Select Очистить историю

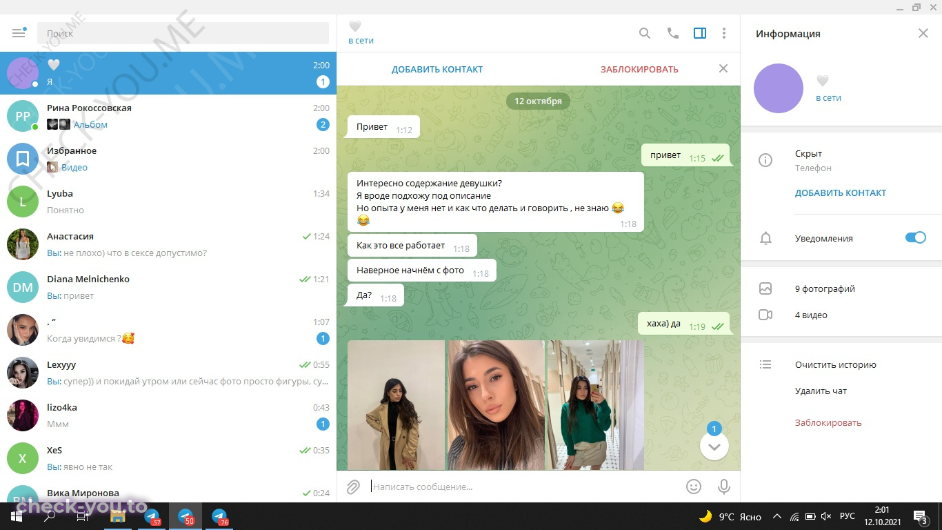[835, 364]
